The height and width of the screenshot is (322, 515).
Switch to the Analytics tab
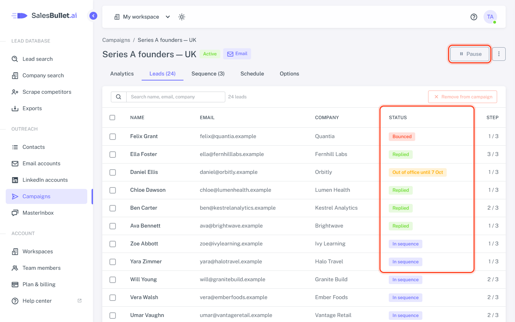coord(122,74)
